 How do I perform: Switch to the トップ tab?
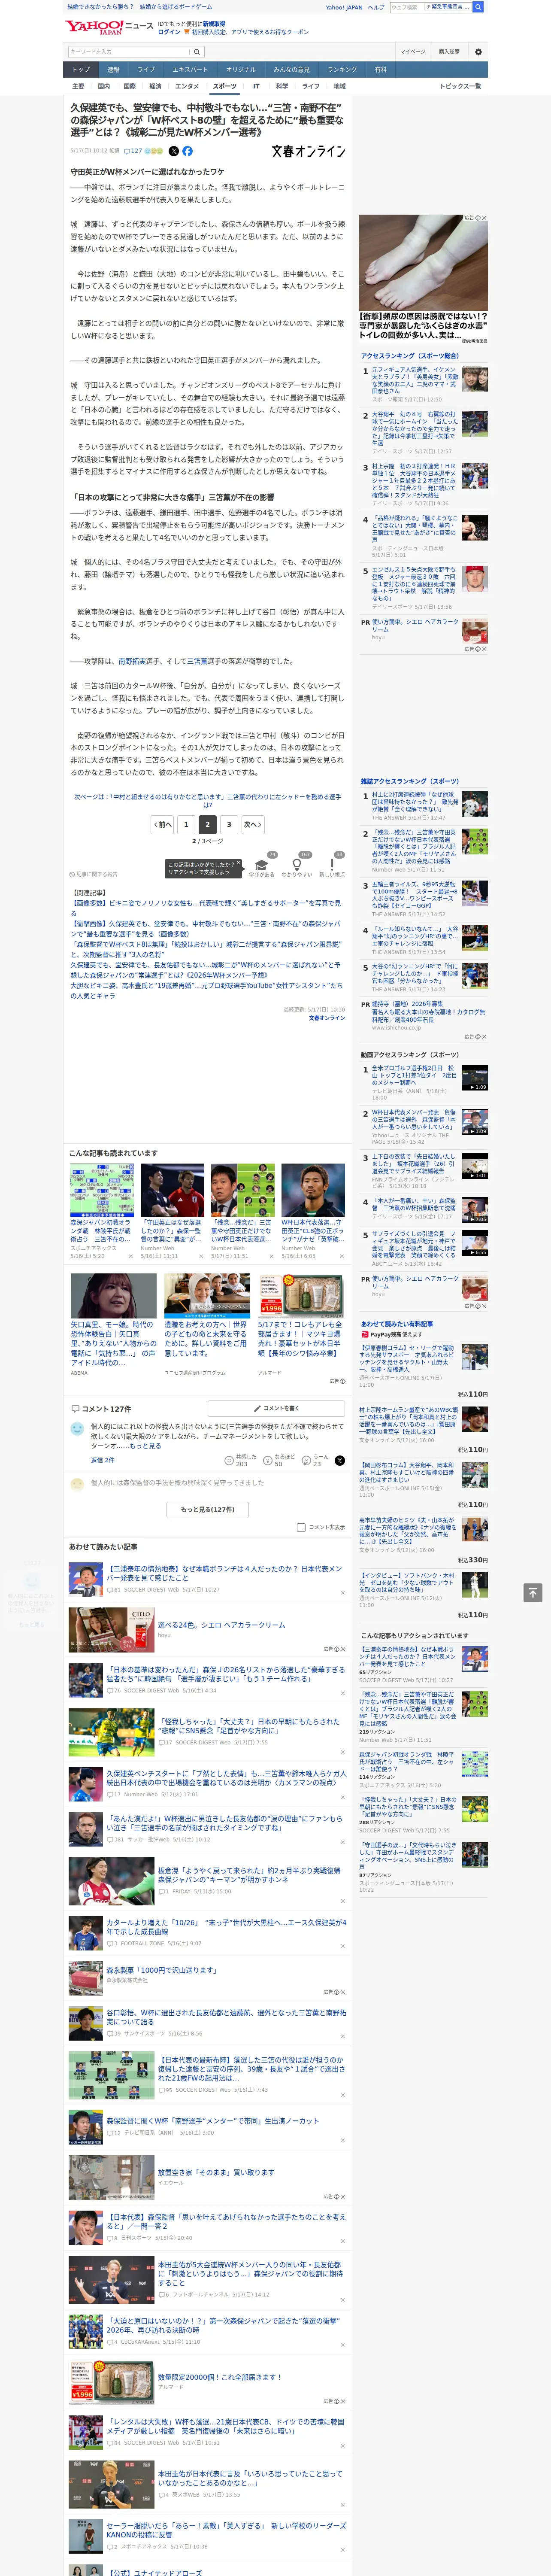[x=81, y=70]
